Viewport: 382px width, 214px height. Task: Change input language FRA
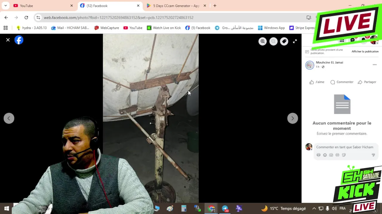click(343, 209)
